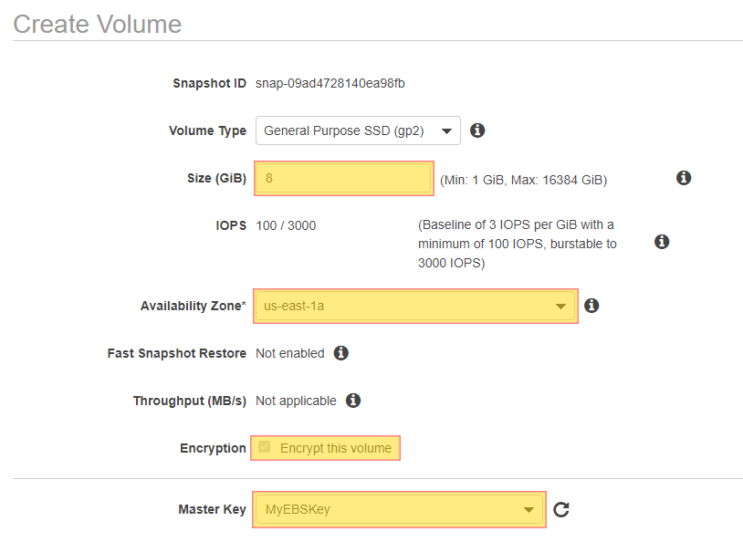Click the info icon beside Size limits

coord(684,178)
